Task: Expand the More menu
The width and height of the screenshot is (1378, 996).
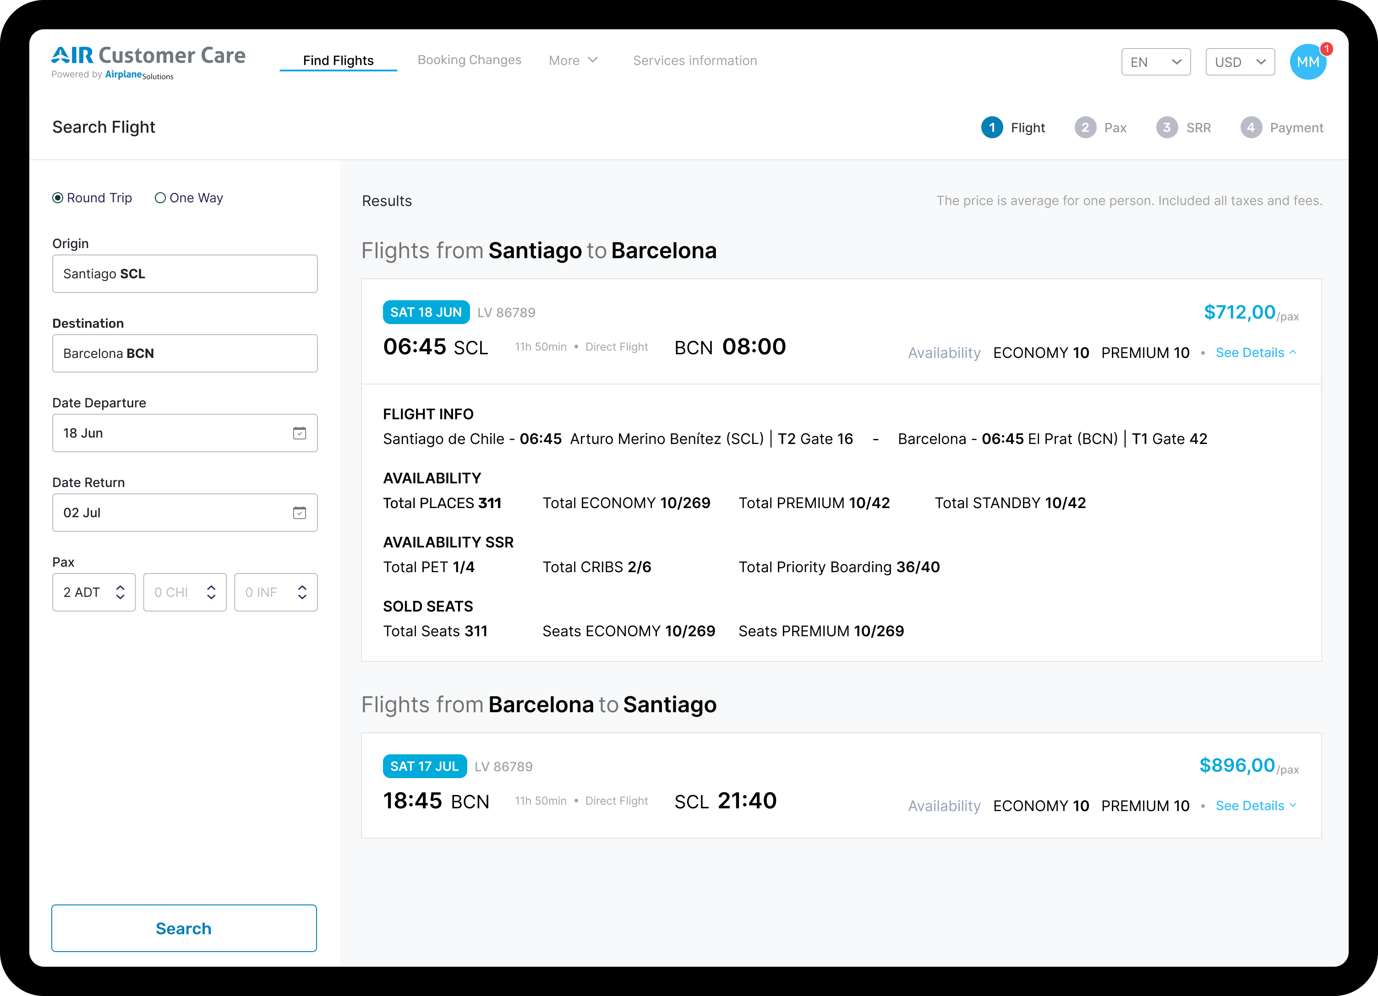Action: pos(573,61)
